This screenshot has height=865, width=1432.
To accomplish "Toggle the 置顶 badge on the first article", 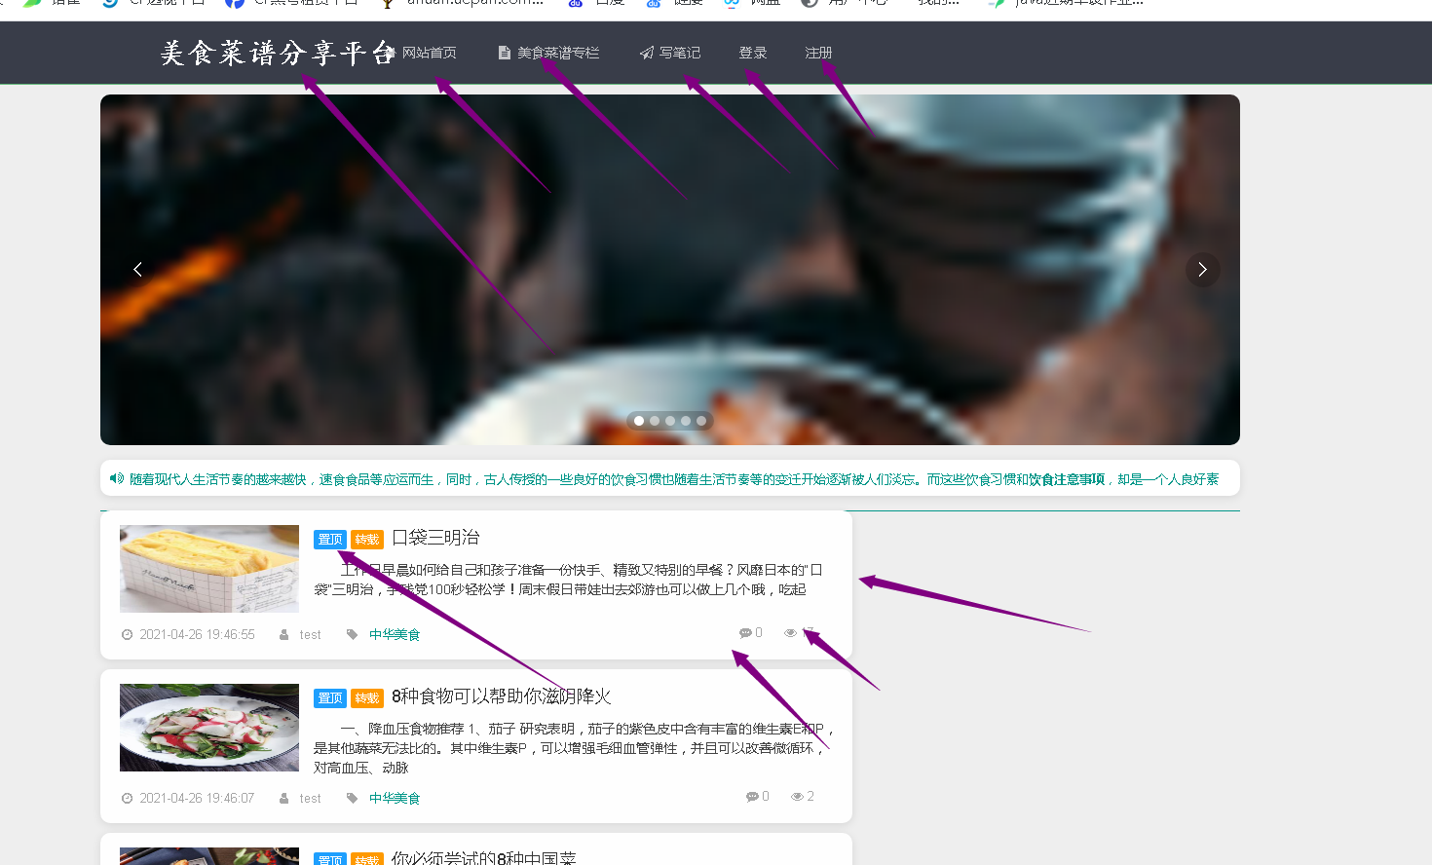I will (329, 539).
